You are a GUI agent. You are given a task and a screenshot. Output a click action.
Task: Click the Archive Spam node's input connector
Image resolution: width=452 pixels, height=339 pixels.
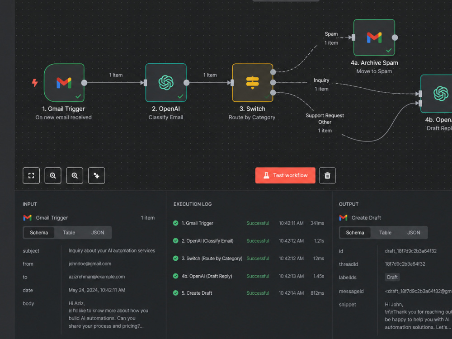[353, 38]
